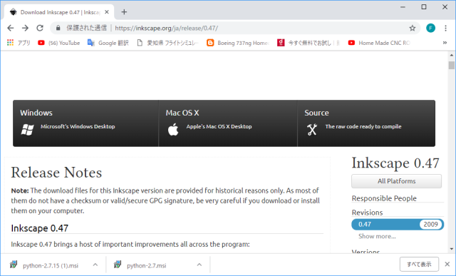The width and height of the screenshot is (456, 276).
Task: Open the profile avatar F menu
Action: (430, 28)
